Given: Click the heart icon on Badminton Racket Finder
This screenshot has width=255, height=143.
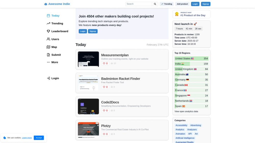Looking at the screenshot, I should (x=104, y=87).
